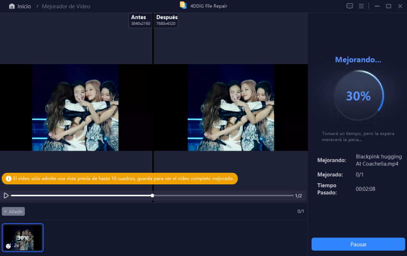Click the 1/2 frame counter
The height and width of the screenshot is (256, 407).
(x=298, y=196)
